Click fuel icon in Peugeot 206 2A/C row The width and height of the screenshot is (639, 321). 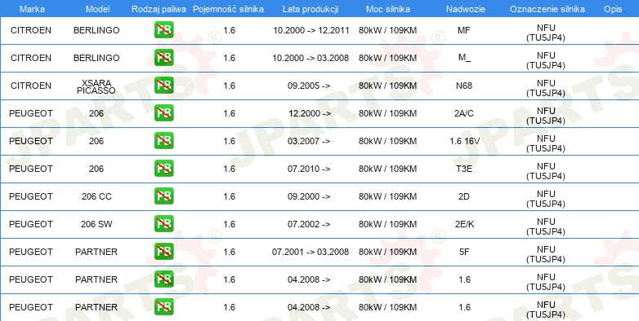[163, 113]
